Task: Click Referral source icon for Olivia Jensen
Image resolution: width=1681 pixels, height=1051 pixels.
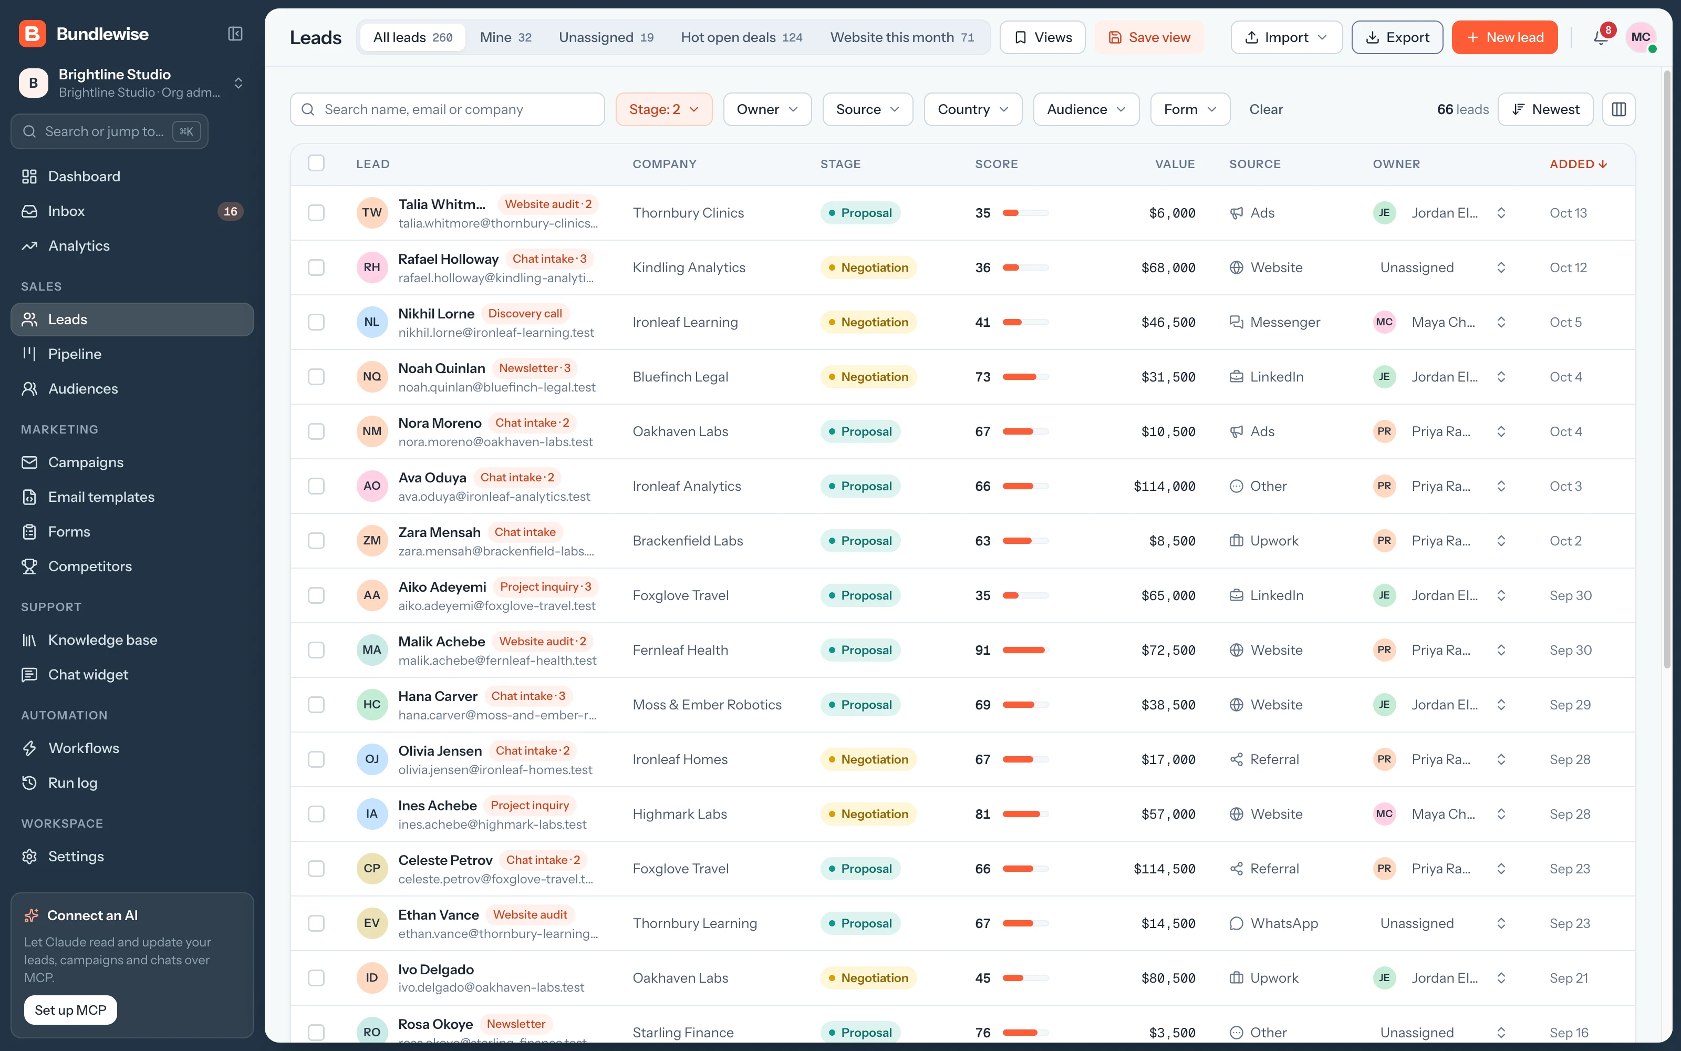Action: point(1237,759)
